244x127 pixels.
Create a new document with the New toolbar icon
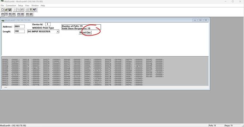(2, 10)
